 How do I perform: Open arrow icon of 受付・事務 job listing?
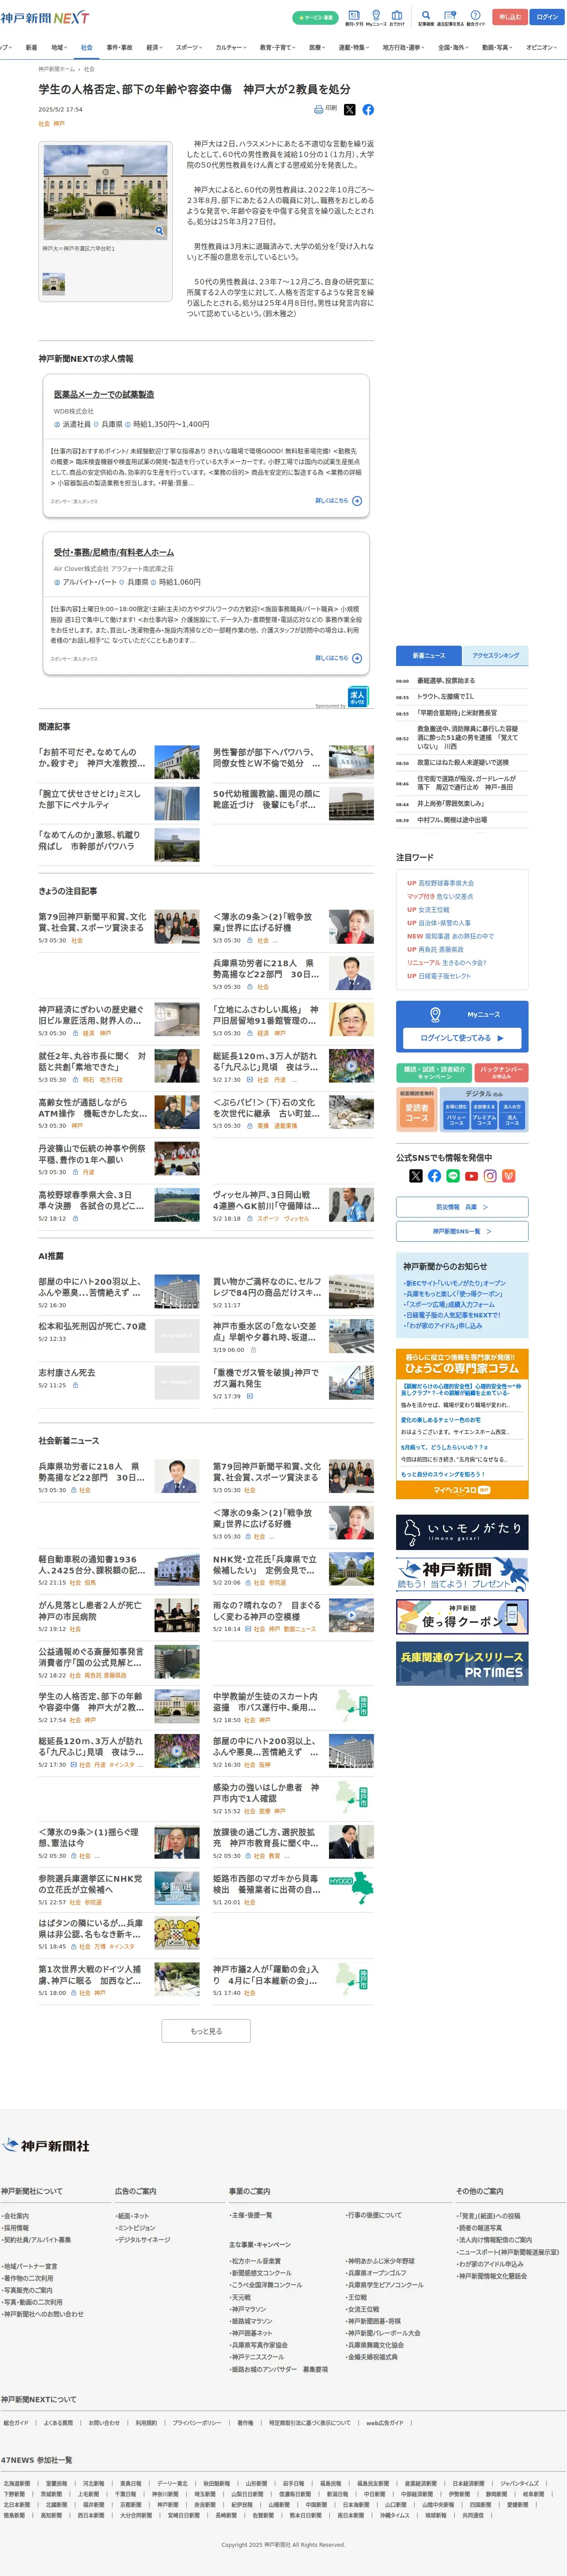coord(357,658)
